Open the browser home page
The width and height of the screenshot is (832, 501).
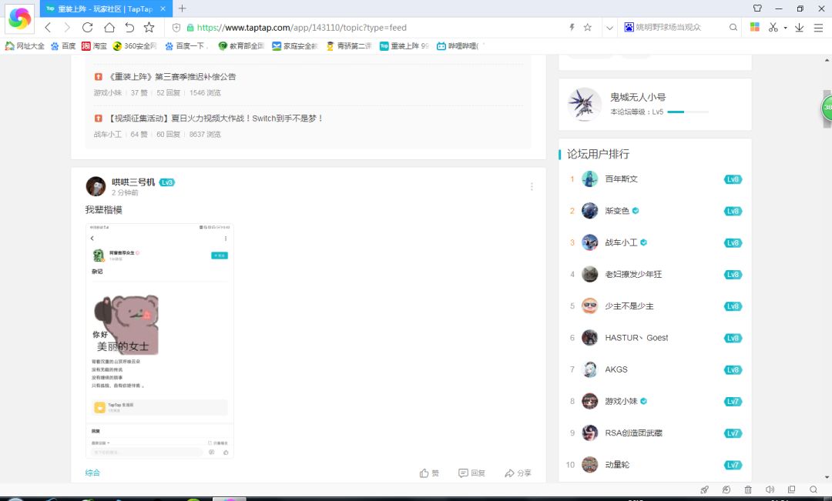[109, 27]
